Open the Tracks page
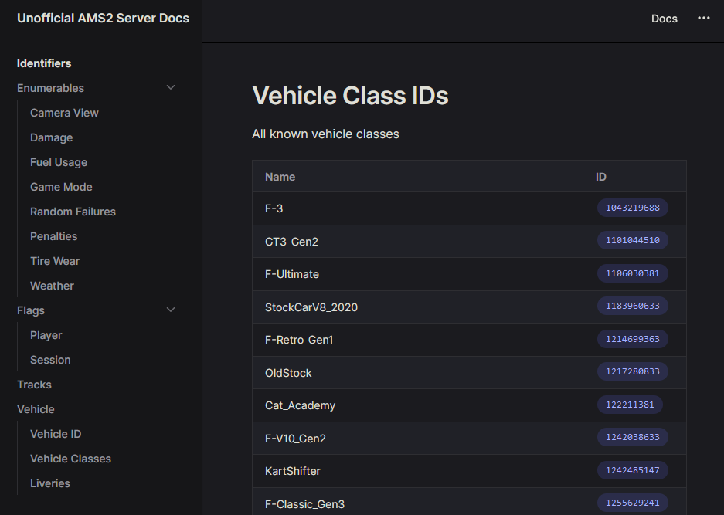This screenshot has height=515, width=724. pyautogui.click(x=34, y=385)
